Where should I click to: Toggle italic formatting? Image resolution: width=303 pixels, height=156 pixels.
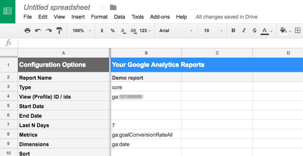point(244,31)
